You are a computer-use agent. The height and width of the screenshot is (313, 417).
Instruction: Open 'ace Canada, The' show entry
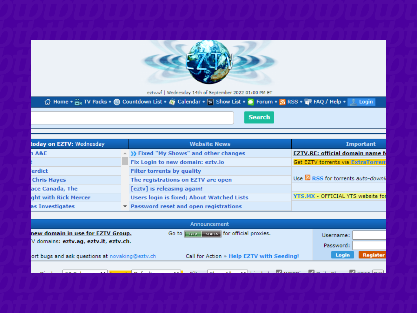(x=54, y=189)
